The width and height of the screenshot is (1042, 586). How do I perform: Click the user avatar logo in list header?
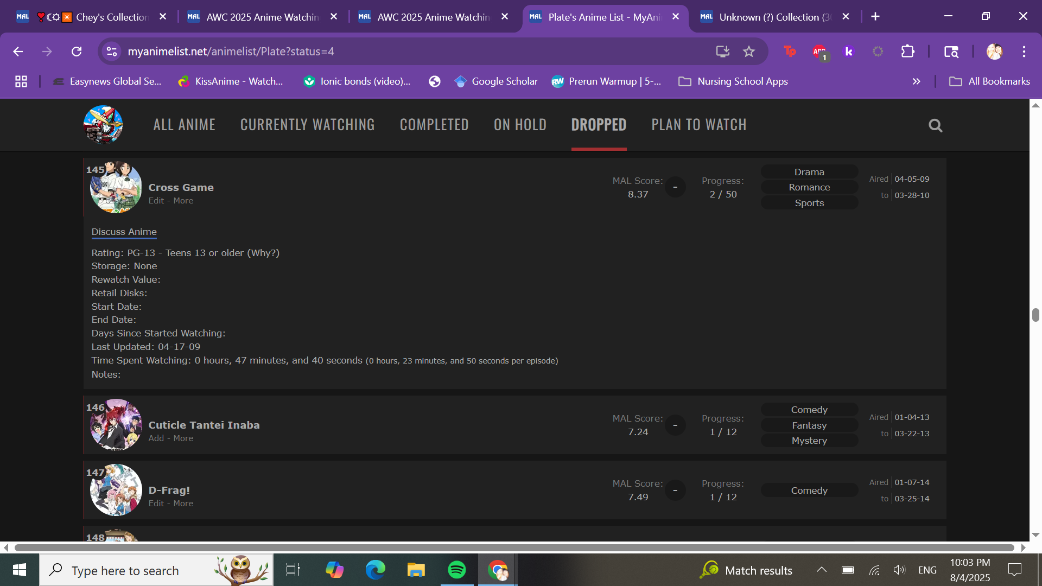coord(103,125)
